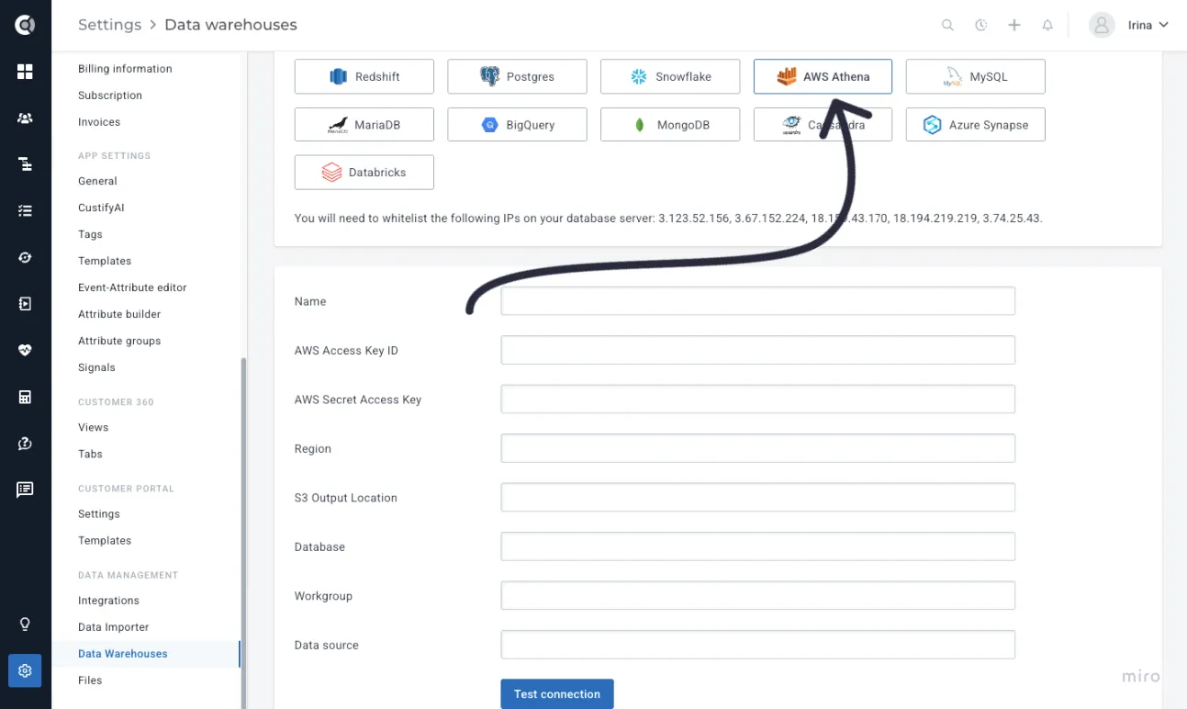Open the Attribute builder page
Screen dimensions: 1187x709
pyautogui.click(x=119, y=314)
